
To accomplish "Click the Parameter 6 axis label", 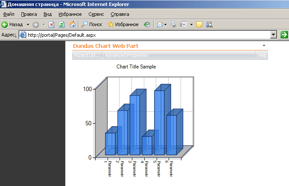I will (169, 169).
